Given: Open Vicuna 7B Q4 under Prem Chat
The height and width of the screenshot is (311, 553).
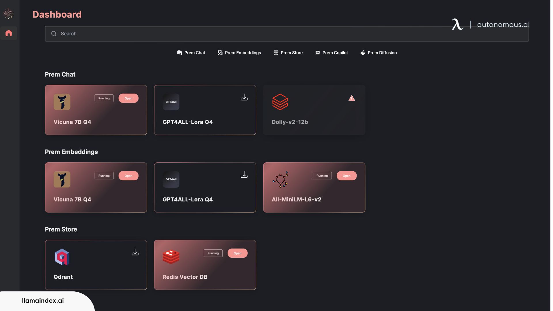Looking at the screenshot, I should point(128,98).
